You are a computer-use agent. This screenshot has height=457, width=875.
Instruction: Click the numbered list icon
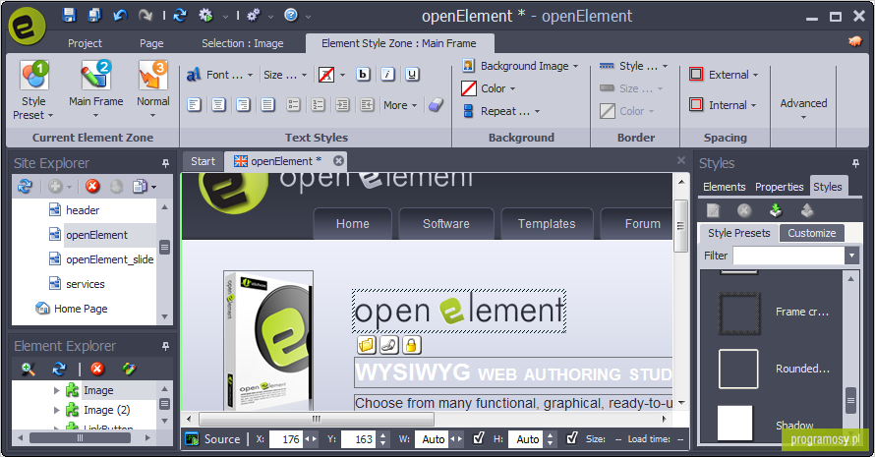[x=318, y=104]
